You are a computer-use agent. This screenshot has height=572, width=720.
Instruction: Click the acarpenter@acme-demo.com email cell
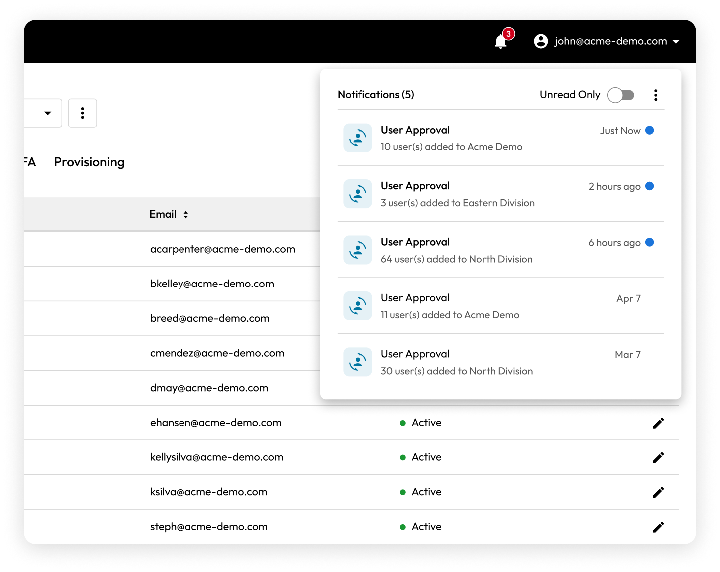[x=222, y=249]
